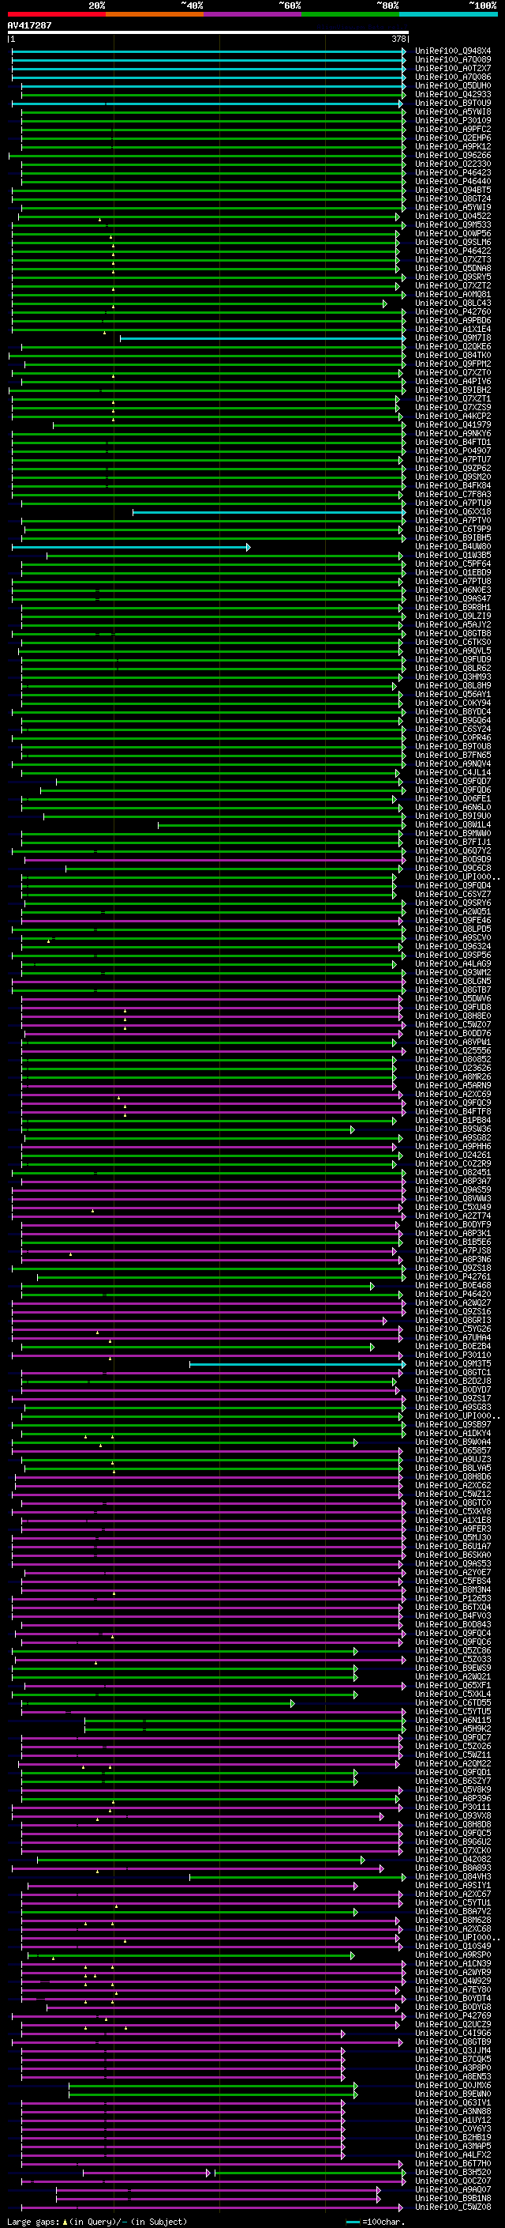The image size is (505, 2228).
Task: Open hit UniRef100_Q5DUH0
Action: (453, 85)
